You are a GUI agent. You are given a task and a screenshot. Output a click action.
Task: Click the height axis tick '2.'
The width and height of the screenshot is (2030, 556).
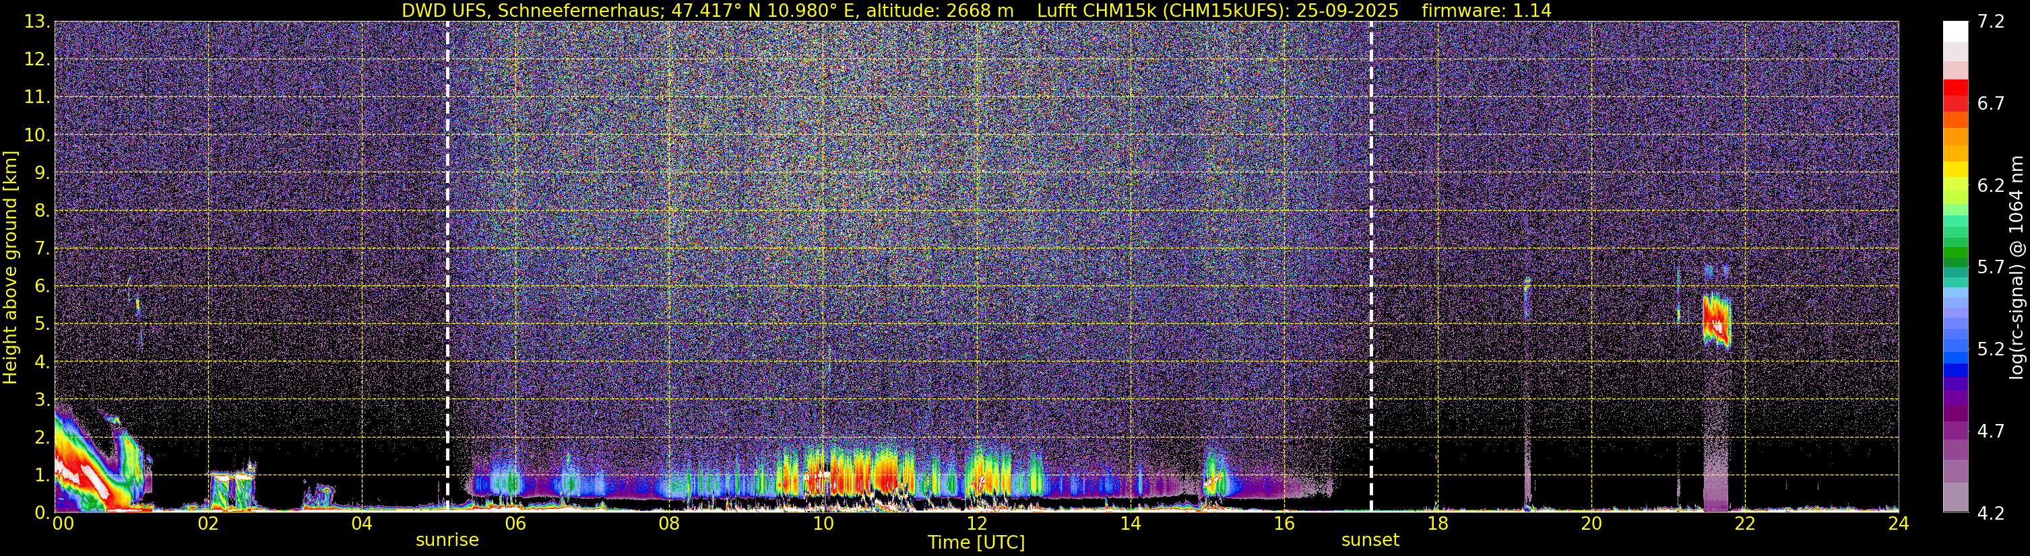[x=41, y=437]
